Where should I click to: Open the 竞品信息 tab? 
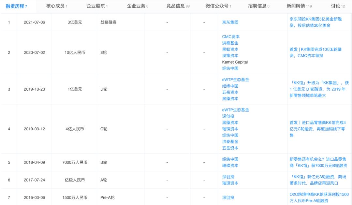(178, 6)
